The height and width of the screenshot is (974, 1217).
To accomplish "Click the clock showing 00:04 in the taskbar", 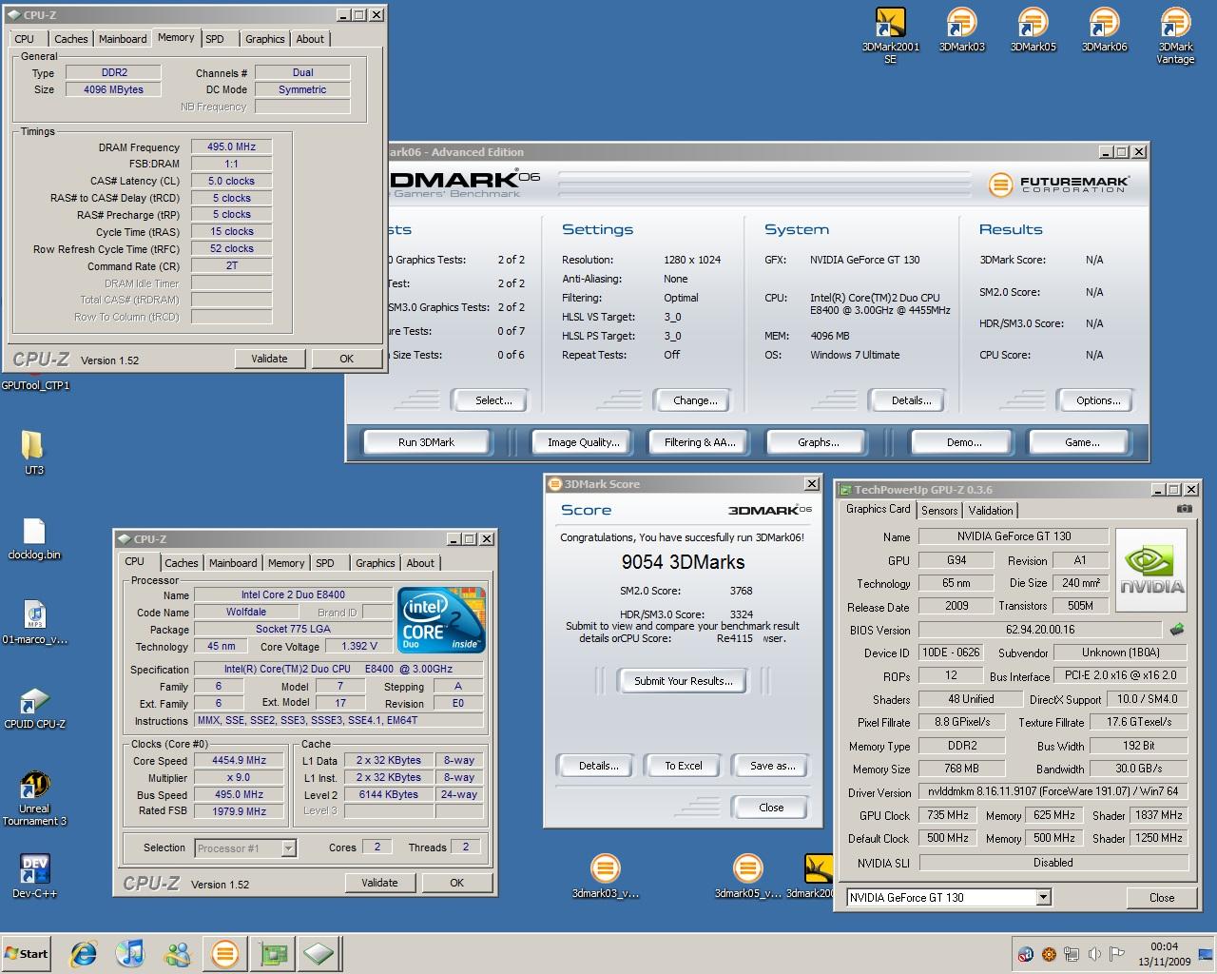I will click(1164, 946).
